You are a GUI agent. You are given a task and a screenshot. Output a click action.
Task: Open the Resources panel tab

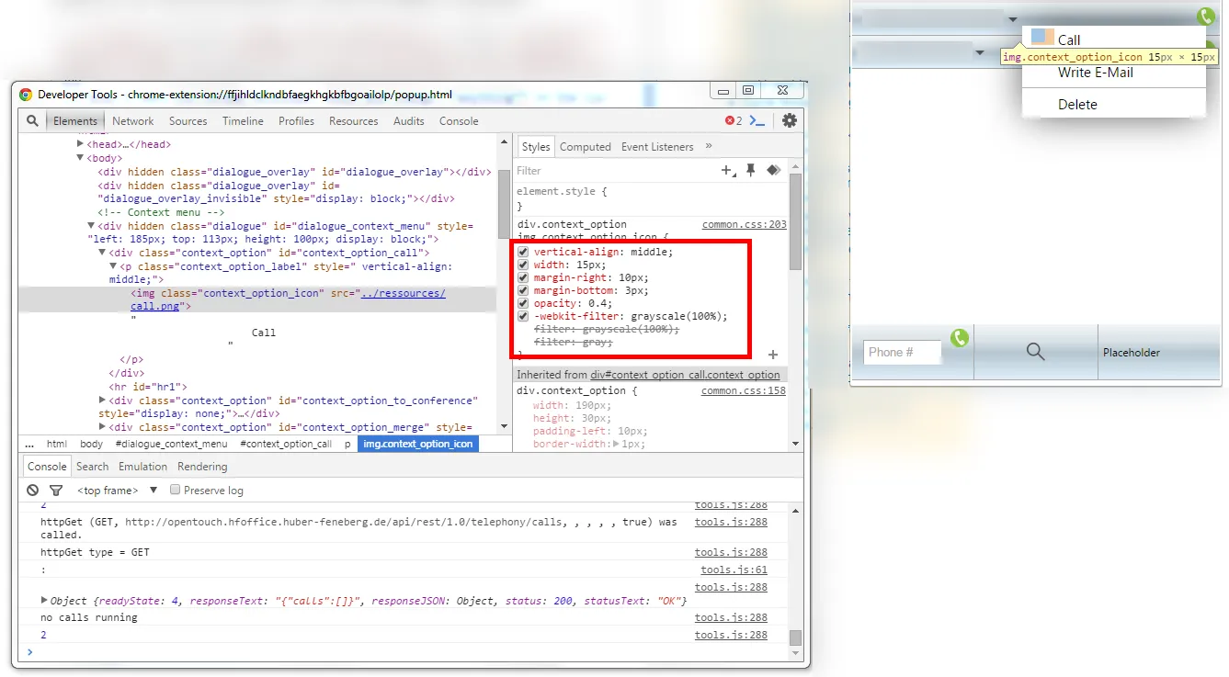354,121
